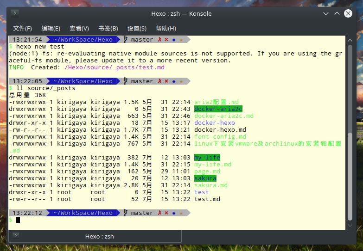Screen dimensions: 363x251
Task: Close the Konsole window
Action: 348,13
